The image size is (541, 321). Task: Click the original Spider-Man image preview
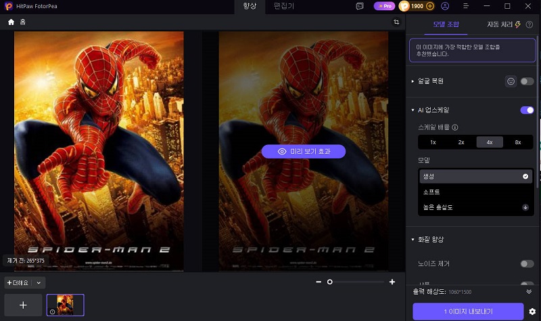click(99, 151)
